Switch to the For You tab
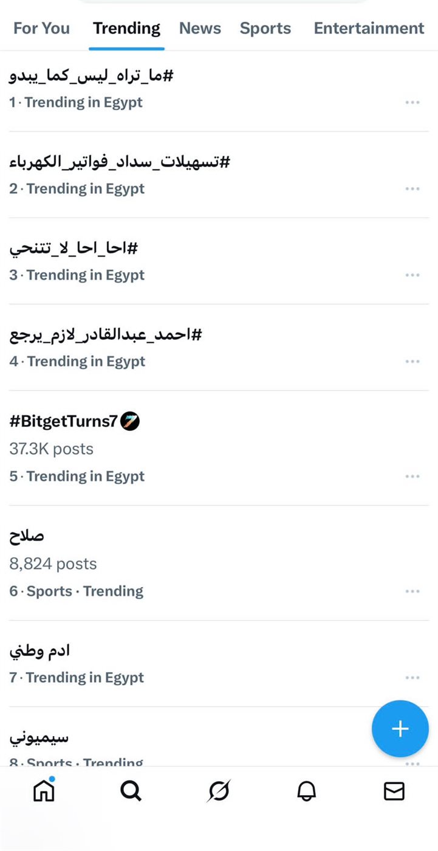This screenshot has height=851, width=438. click(x=41, y=29)
